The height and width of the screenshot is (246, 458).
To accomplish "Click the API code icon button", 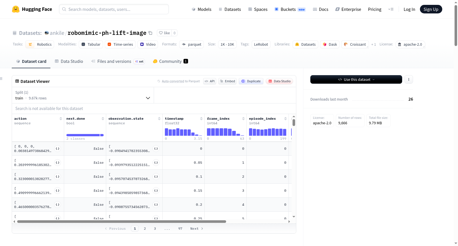I will (210, 81).
